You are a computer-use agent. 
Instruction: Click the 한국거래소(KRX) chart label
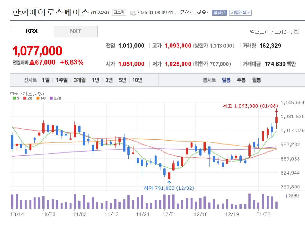27,94
